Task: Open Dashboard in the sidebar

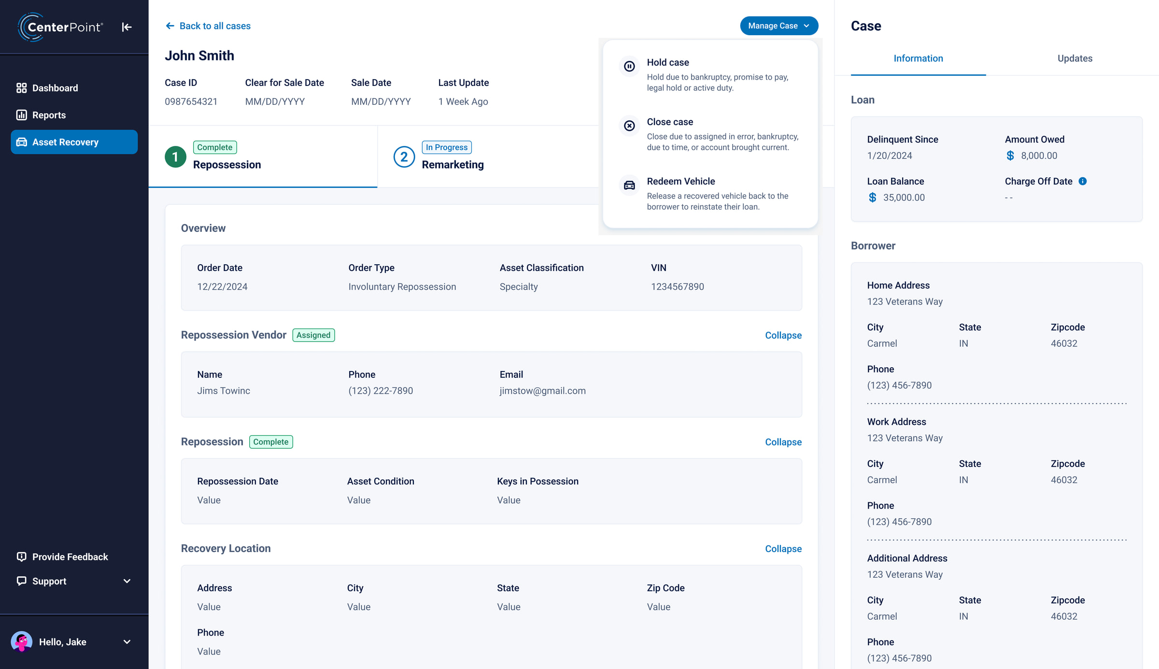Action: [x=74, y=88]
